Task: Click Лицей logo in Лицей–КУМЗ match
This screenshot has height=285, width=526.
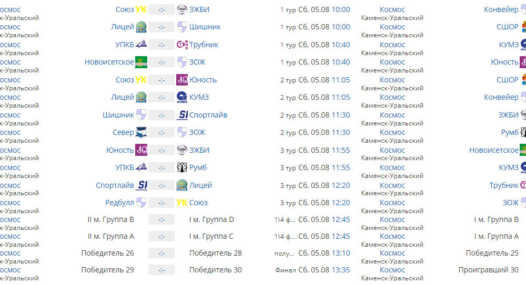Action: coord(141,98)
